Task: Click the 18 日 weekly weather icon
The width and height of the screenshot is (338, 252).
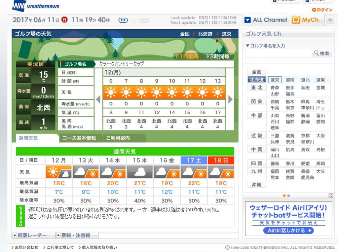Action: point(221,172)
